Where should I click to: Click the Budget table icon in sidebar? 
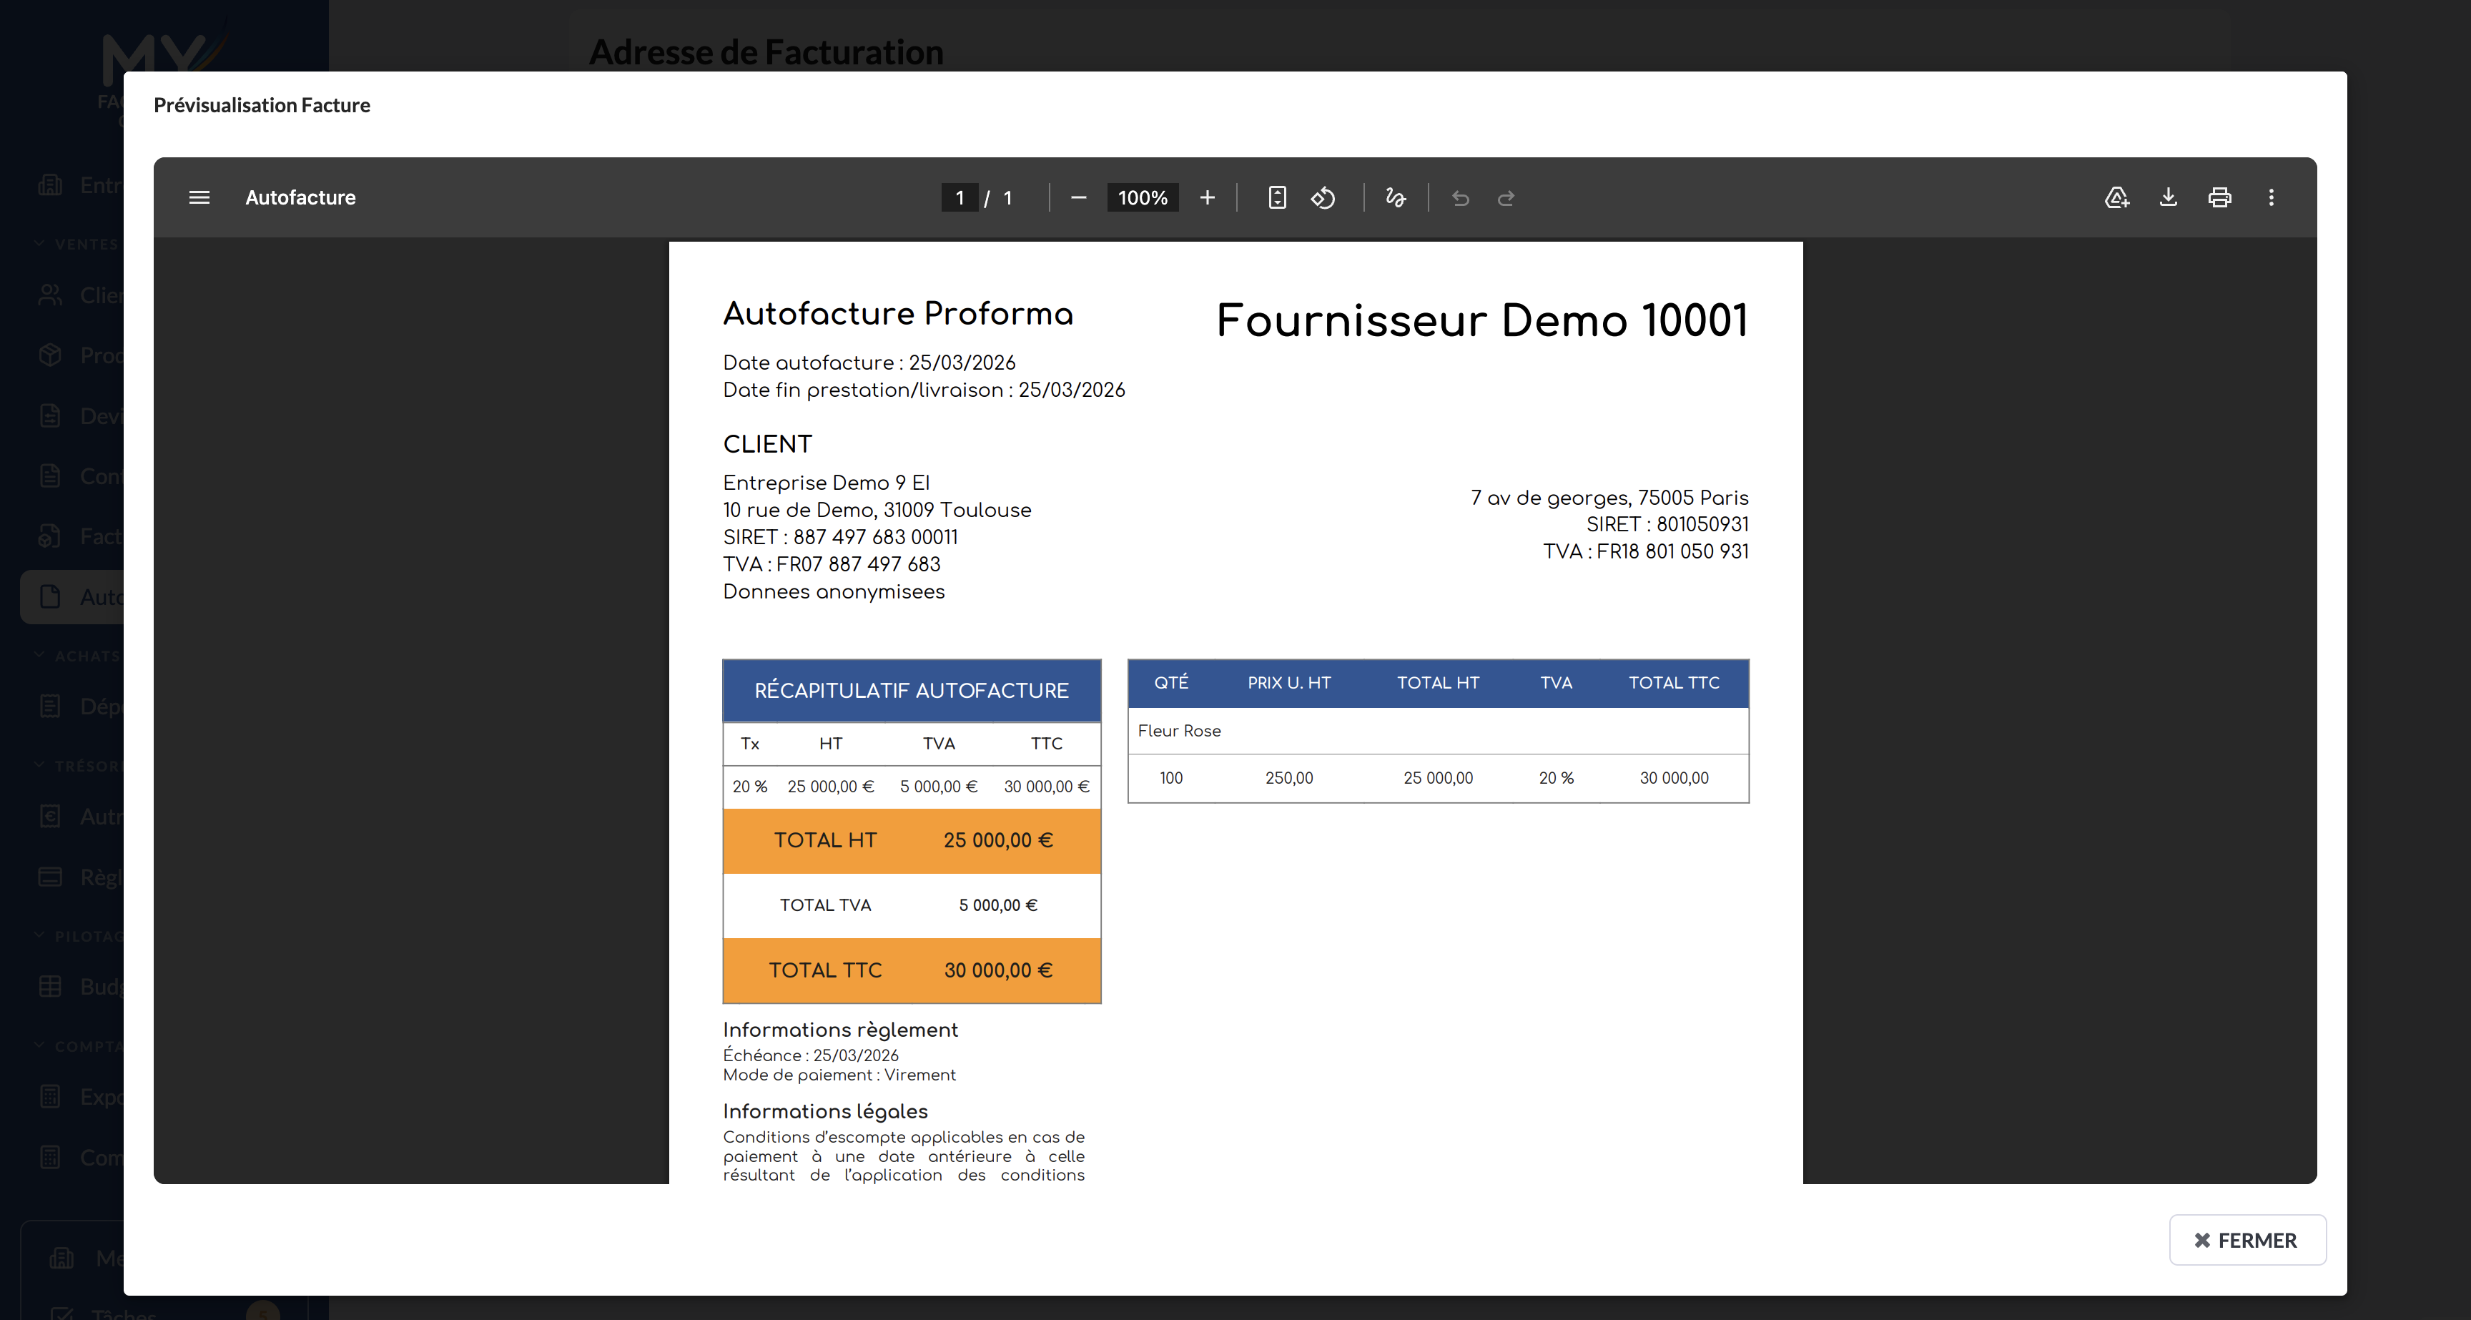(x=50, y=987)
